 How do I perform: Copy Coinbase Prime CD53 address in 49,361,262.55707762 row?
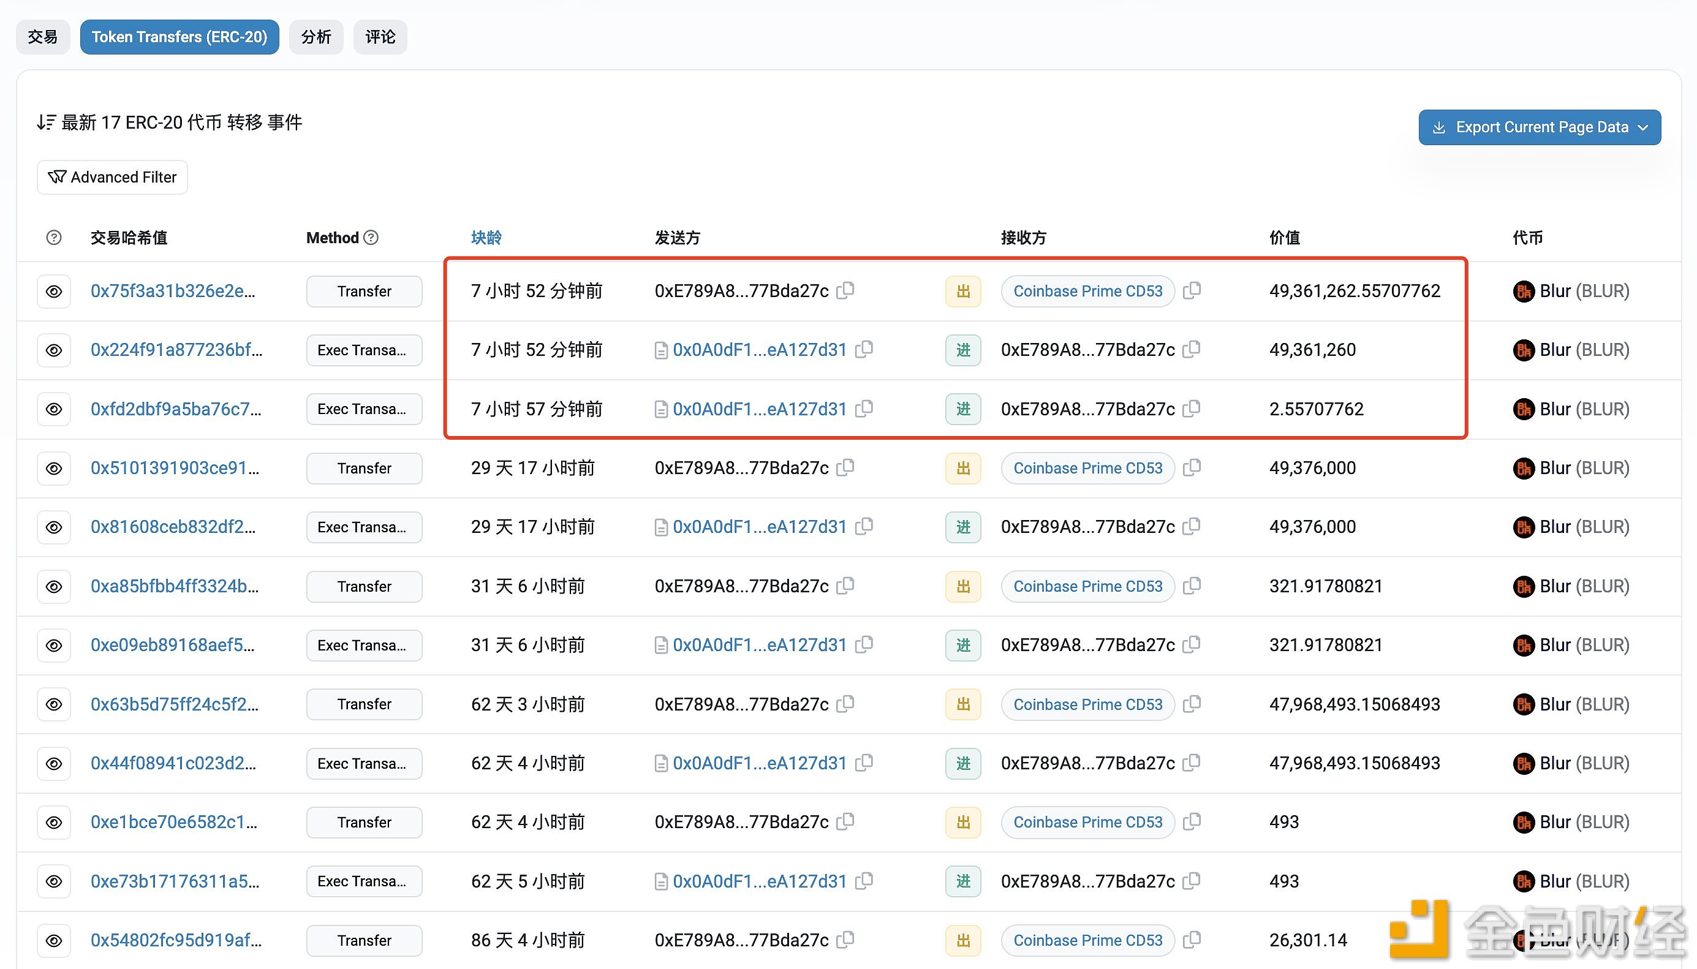coord(1192,290)
